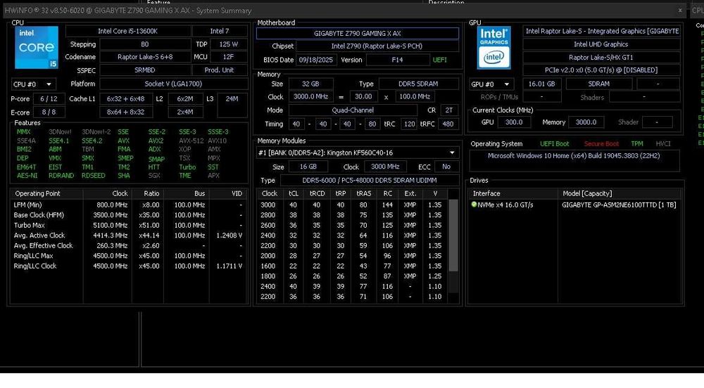The width and height of the screenshot is (704, 388).
Task: Click the DDR5 SDRAM memory type field
Action: point(418,84)
